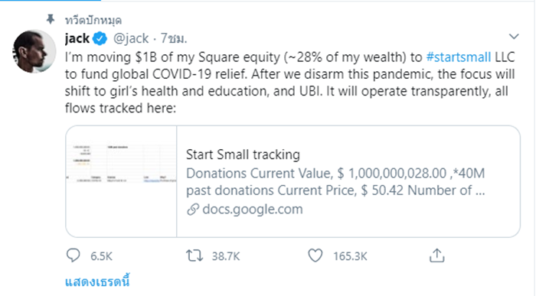Click the spreadsheet preview thumbnail in card
Image resolution: width=536 pixels, height=296 pixels.
(x=121, y=181)
